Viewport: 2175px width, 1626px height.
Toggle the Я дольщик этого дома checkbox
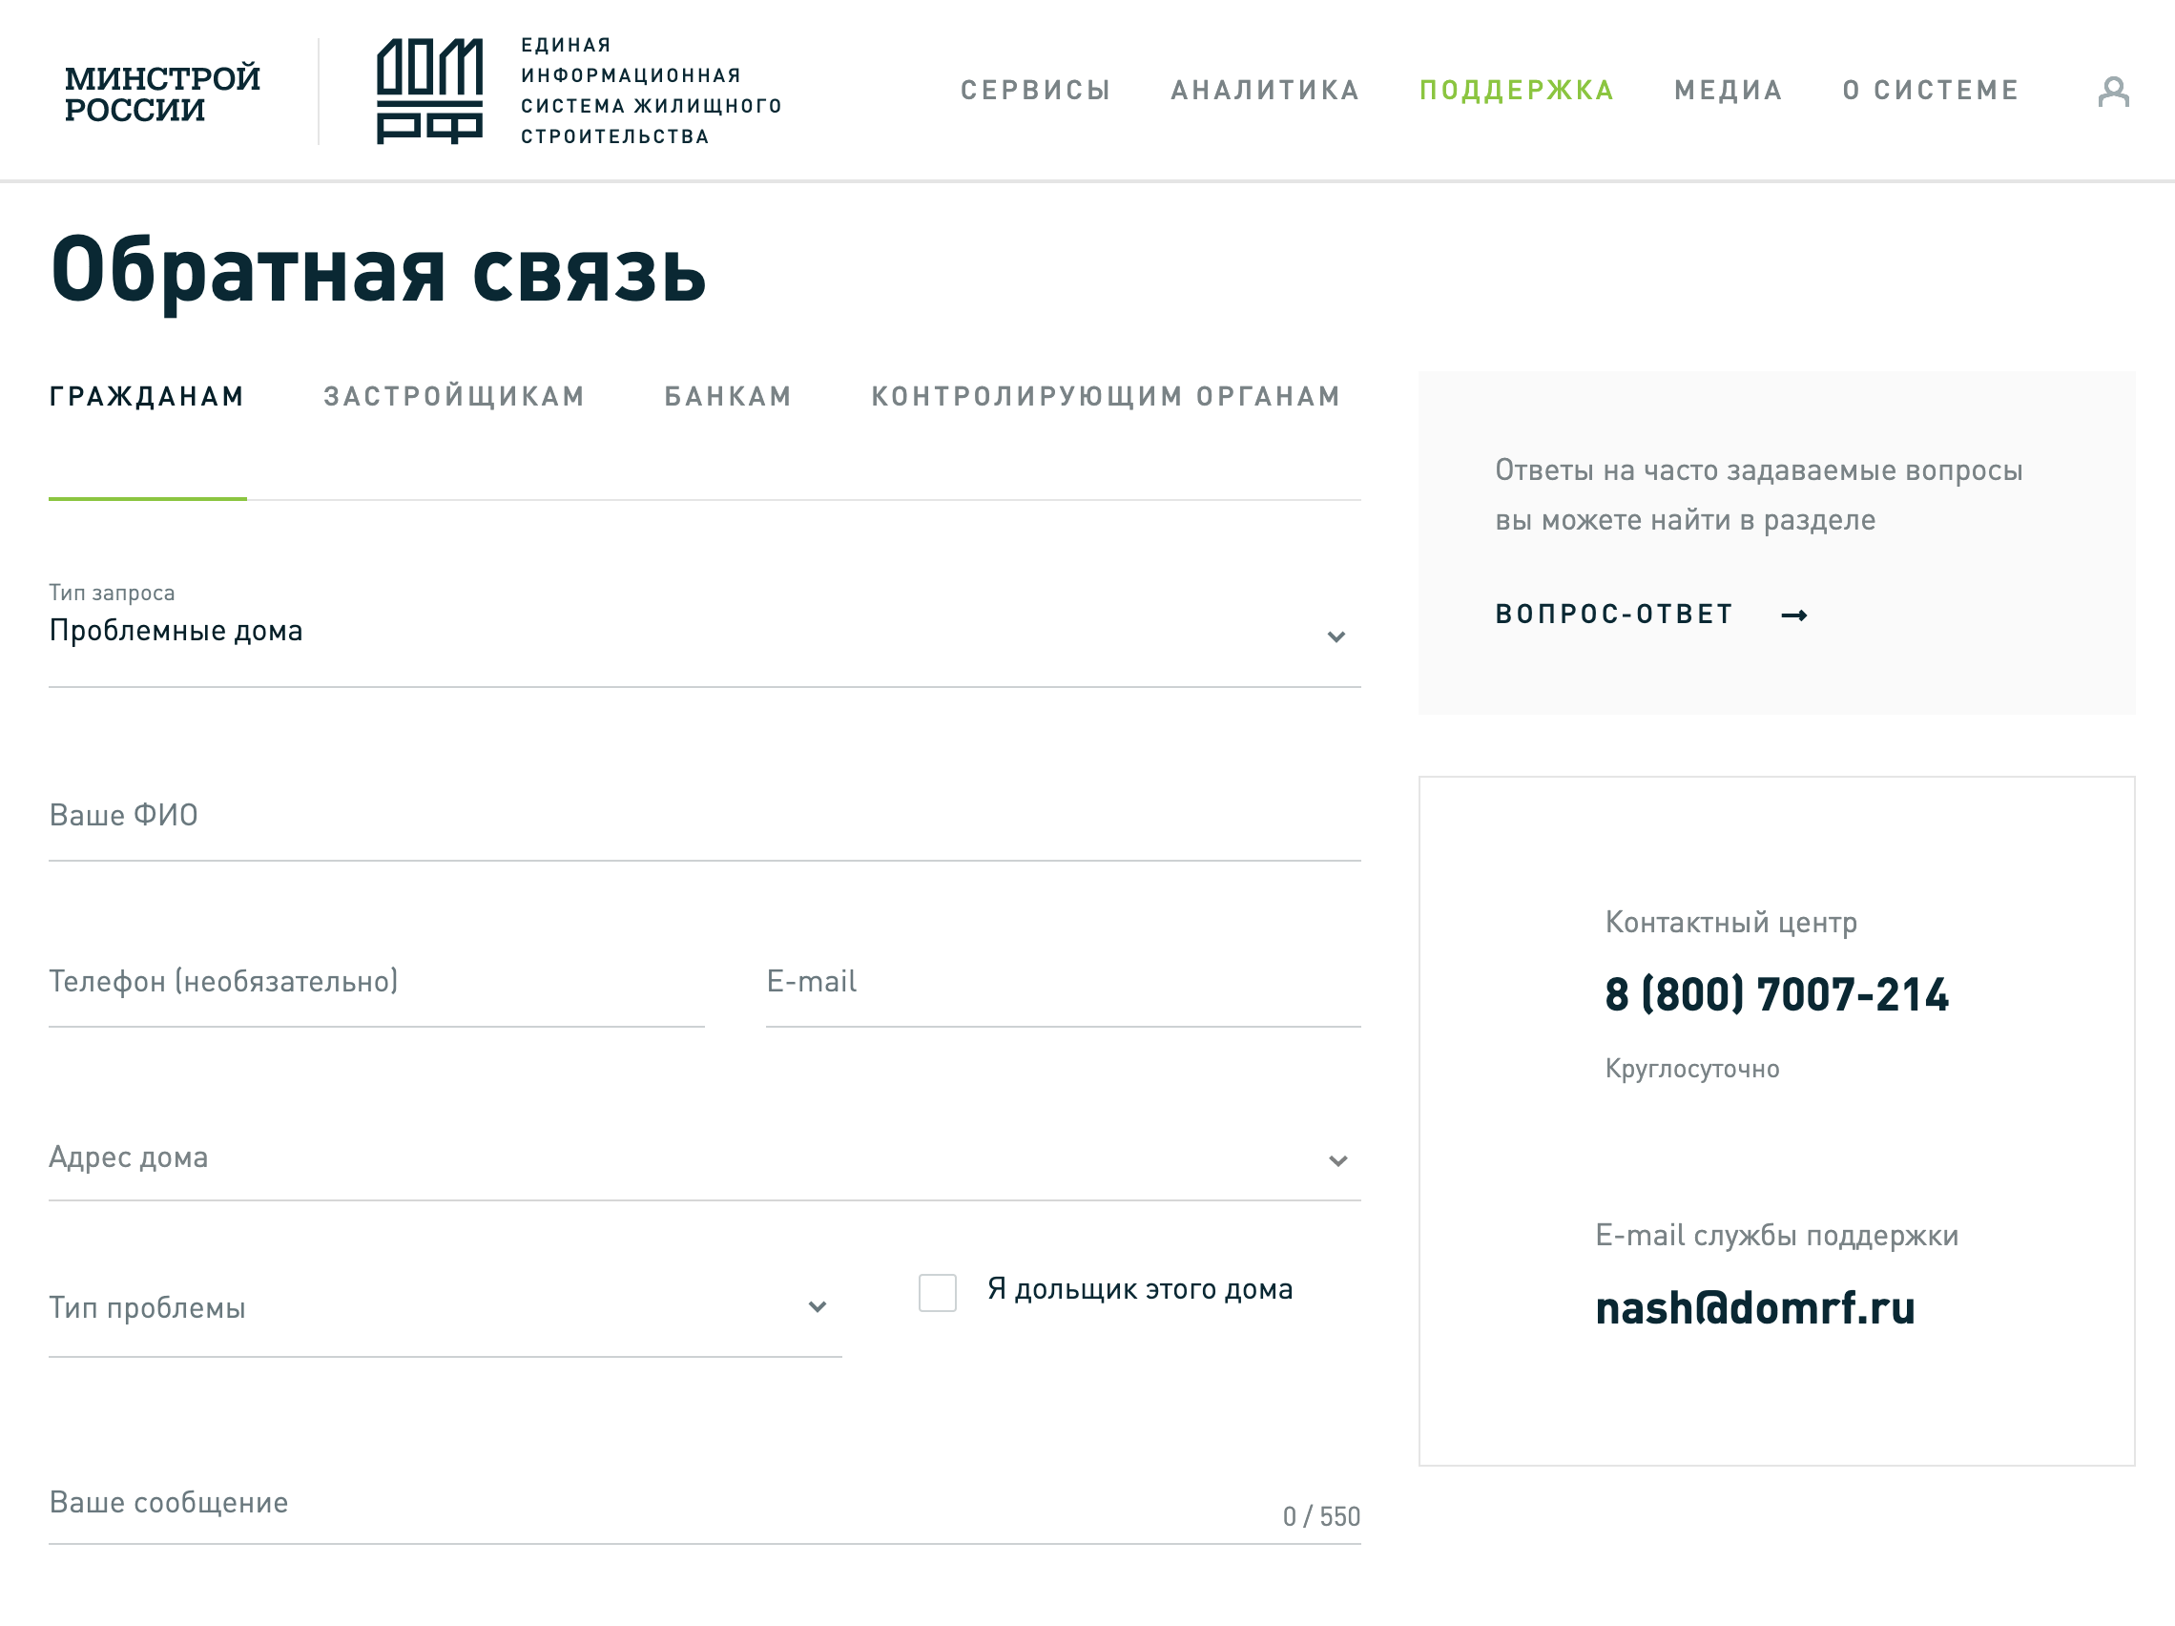coord(938,1291)
